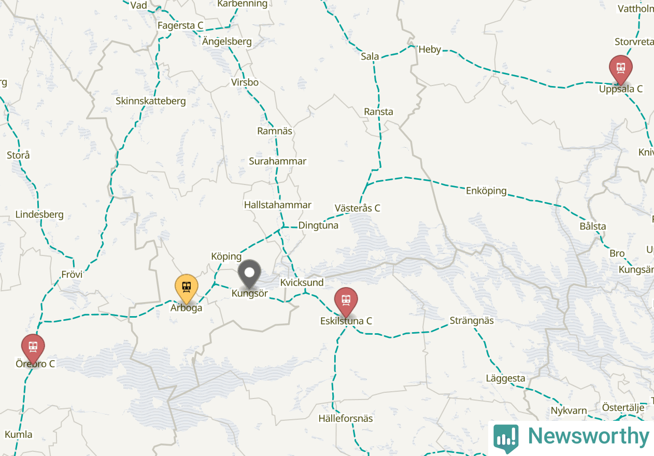Click the Bålsta station label
Image resolution: width=654 pixels, height=456 pixels.
(593, 226)
